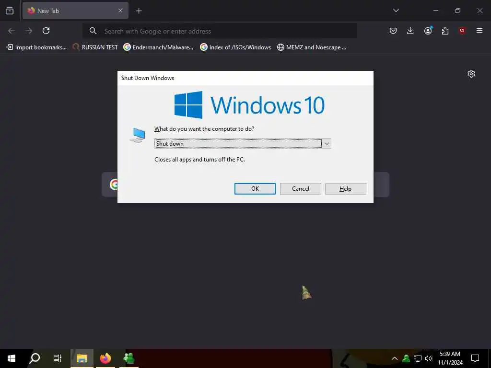Open Task View on the taskbar

(x=58, y=358)
